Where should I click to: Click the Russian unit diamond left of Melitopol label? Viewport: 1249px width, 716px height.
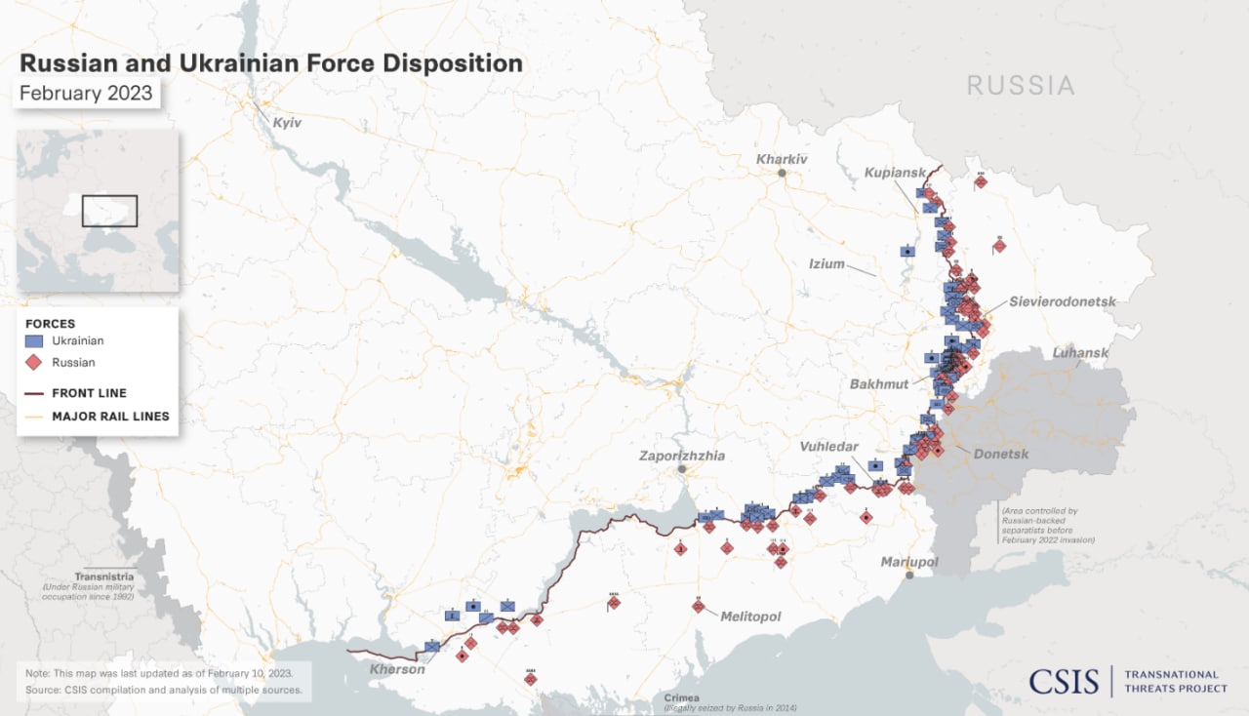698,607
